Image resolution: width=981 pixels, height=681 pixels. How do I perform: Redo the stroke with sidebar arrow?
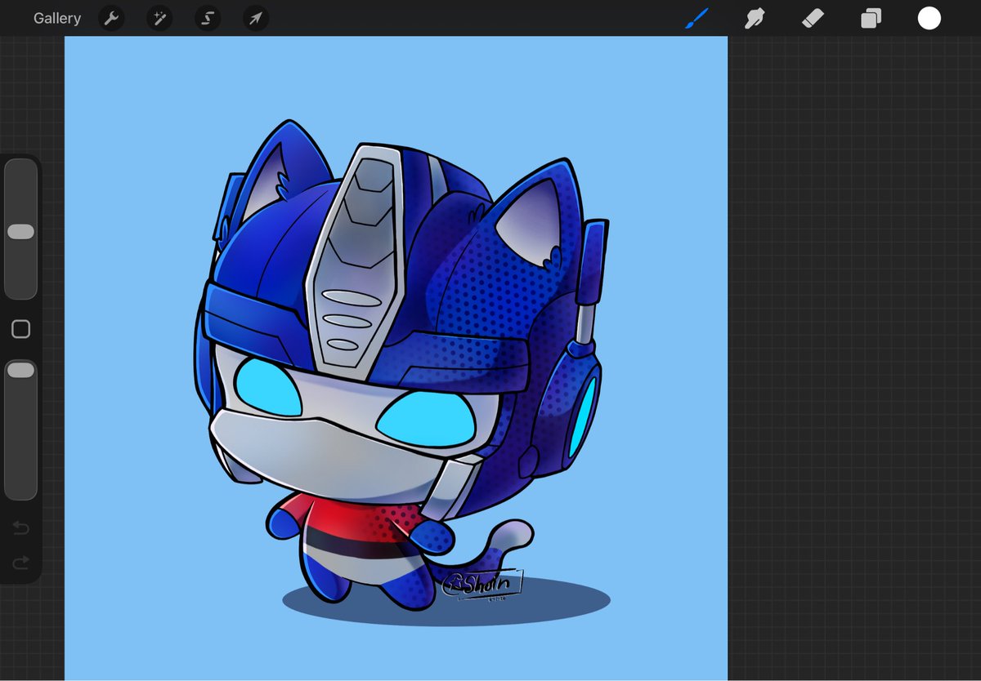coord(20,562)
